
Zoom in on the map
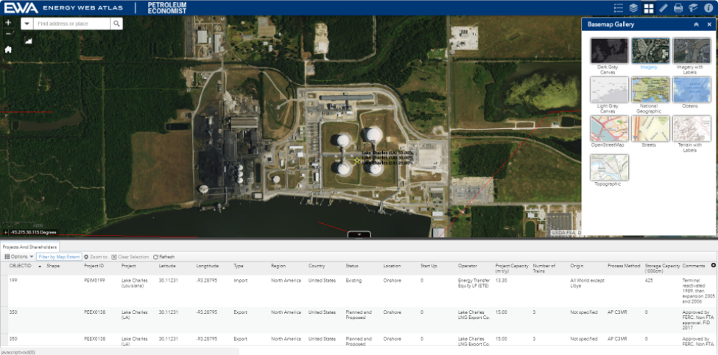[x=8, y=23]
